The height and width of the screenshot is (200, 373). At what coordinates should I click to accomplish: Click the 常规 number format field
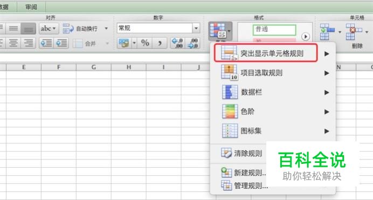(155, 28)
